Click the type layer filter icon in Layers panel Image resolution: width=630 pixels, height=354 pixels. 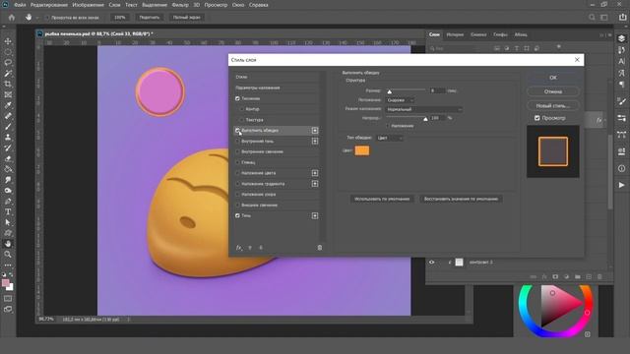click(x=517, y=48)
